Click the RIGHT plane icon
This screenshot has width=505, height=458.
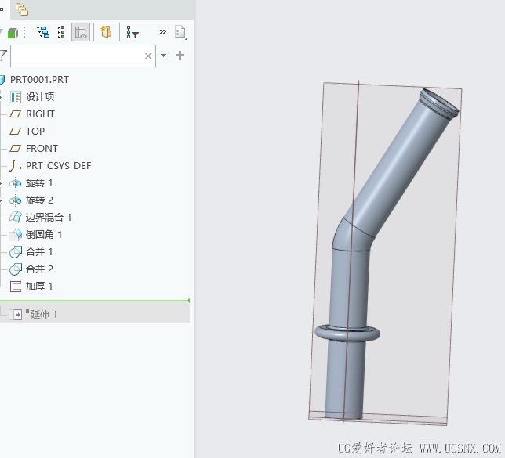(x=15, y=114)
